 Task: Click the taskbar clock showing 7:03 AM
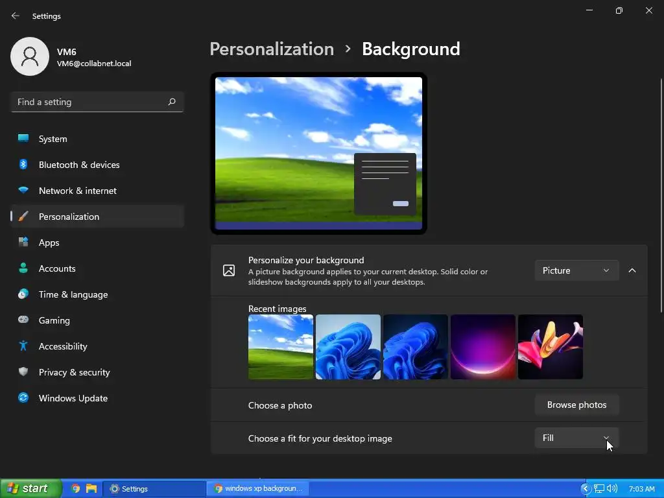point(641,489)
